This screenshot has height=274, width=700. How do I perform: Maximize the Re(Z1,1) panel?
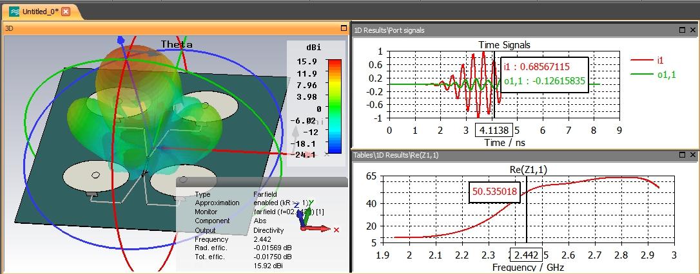pos(682,154)
